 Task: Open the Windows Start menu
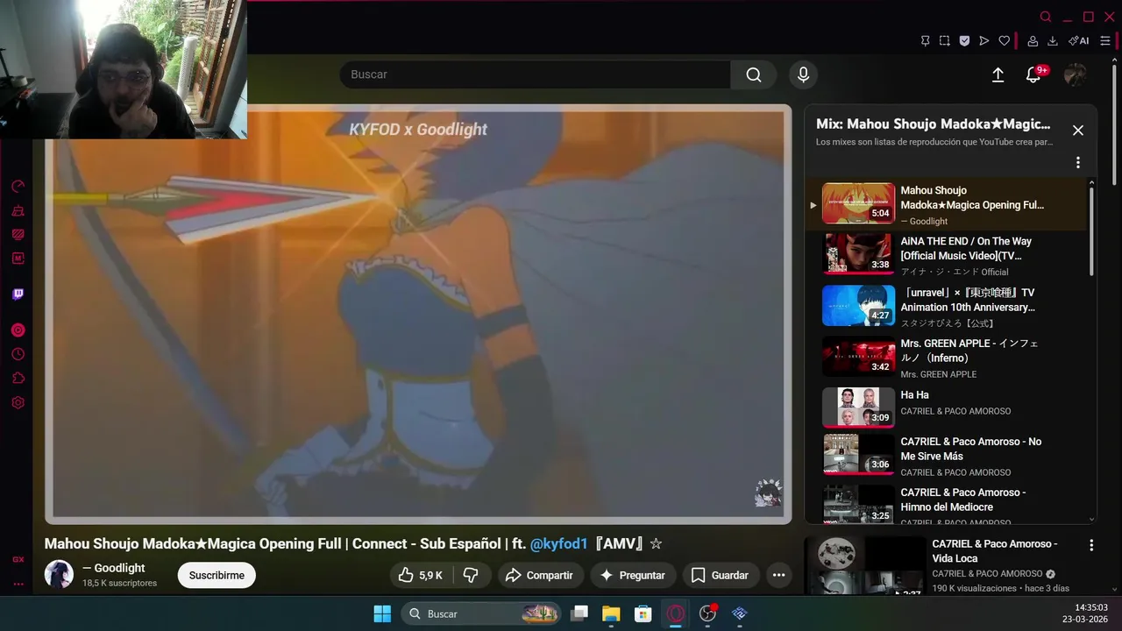(x=382, y=613)
